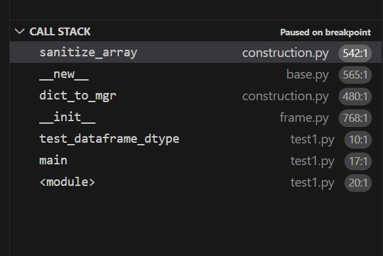Click the 565:1 line badge for base.py
The image size is (383, 256).
(355, 75)
